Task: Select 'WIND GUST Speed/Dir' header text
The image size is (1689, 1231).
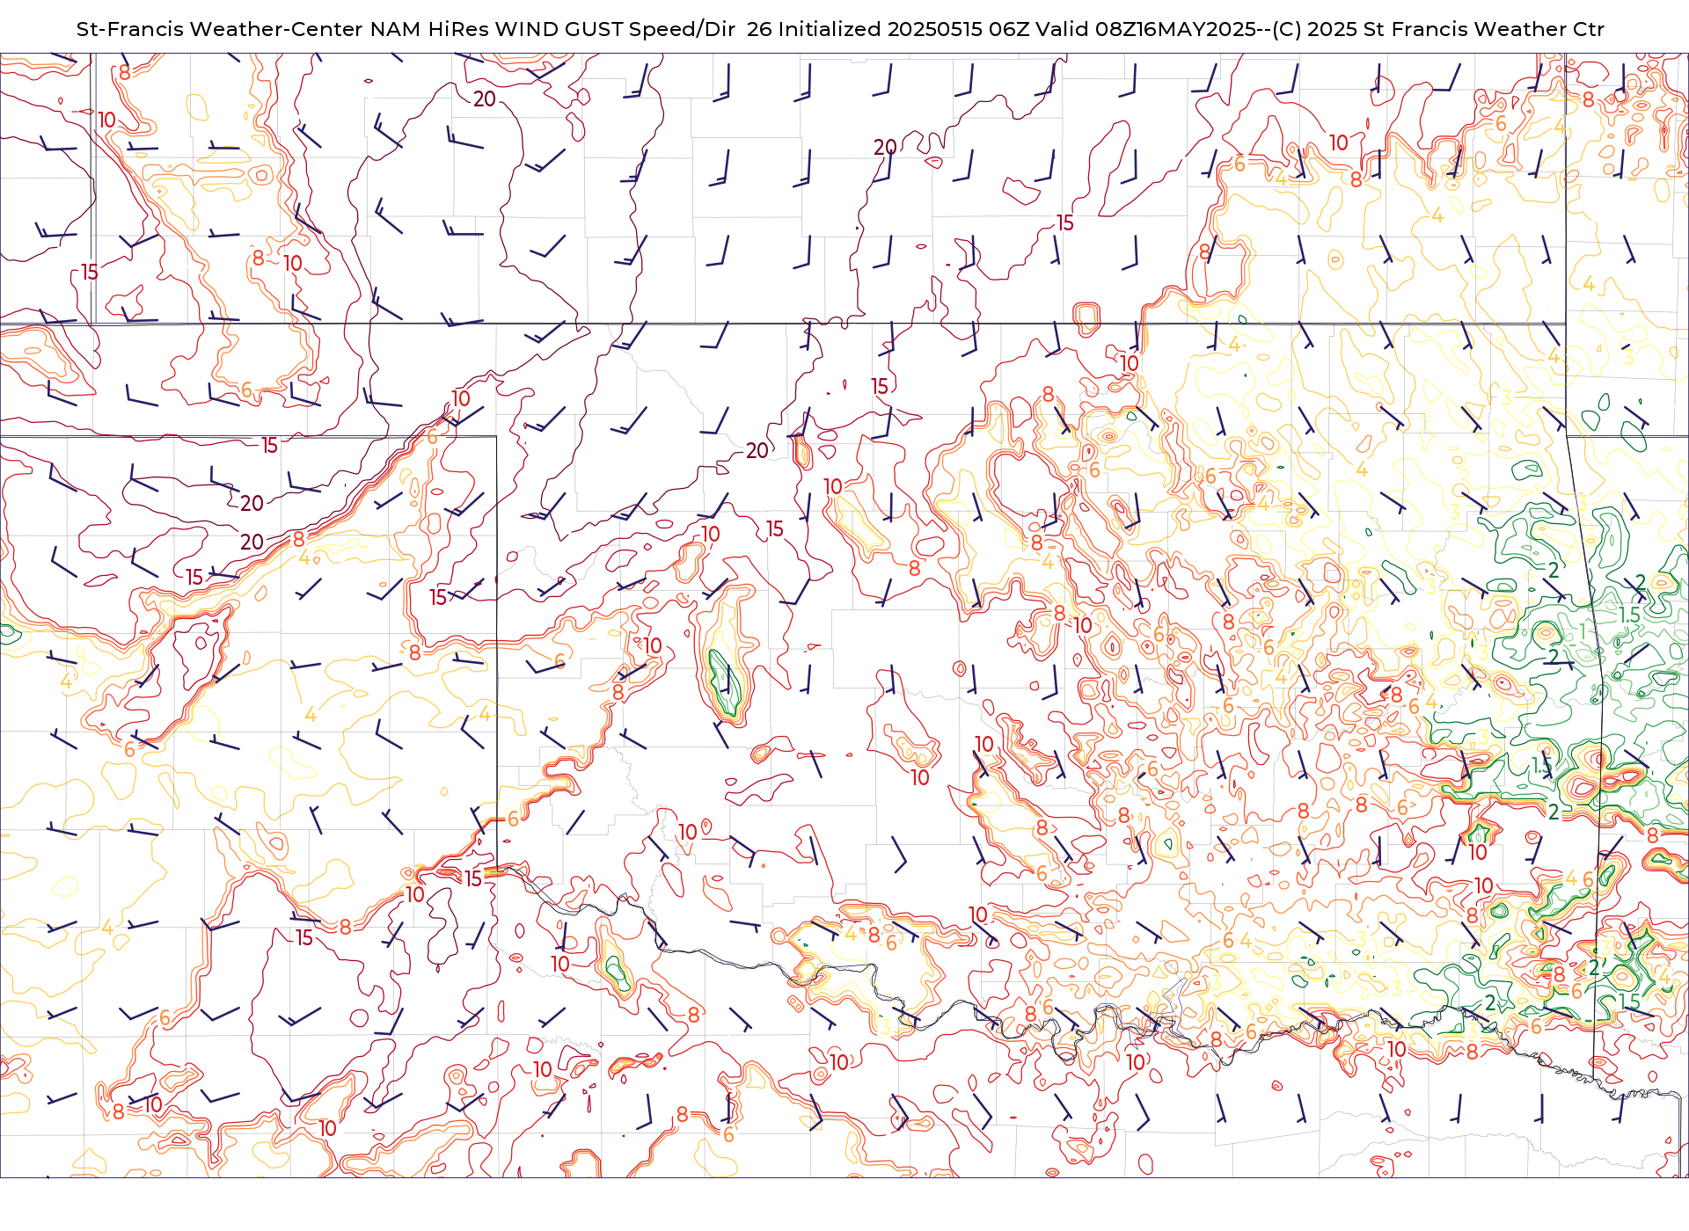Action: tap(615, 29)
